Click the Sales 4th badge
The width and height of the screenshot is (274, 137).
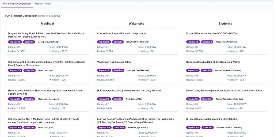(x=208, y=128)
